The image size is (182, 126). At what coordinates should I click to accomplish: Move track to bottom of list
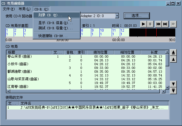173,90
